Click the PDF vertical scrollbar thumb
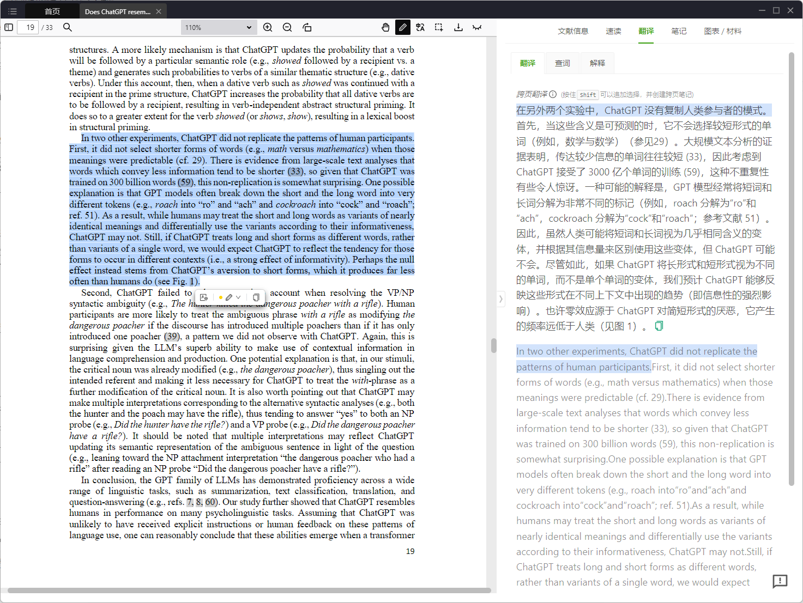This screenshot has height=603, width=803. (x=494, y=345)
